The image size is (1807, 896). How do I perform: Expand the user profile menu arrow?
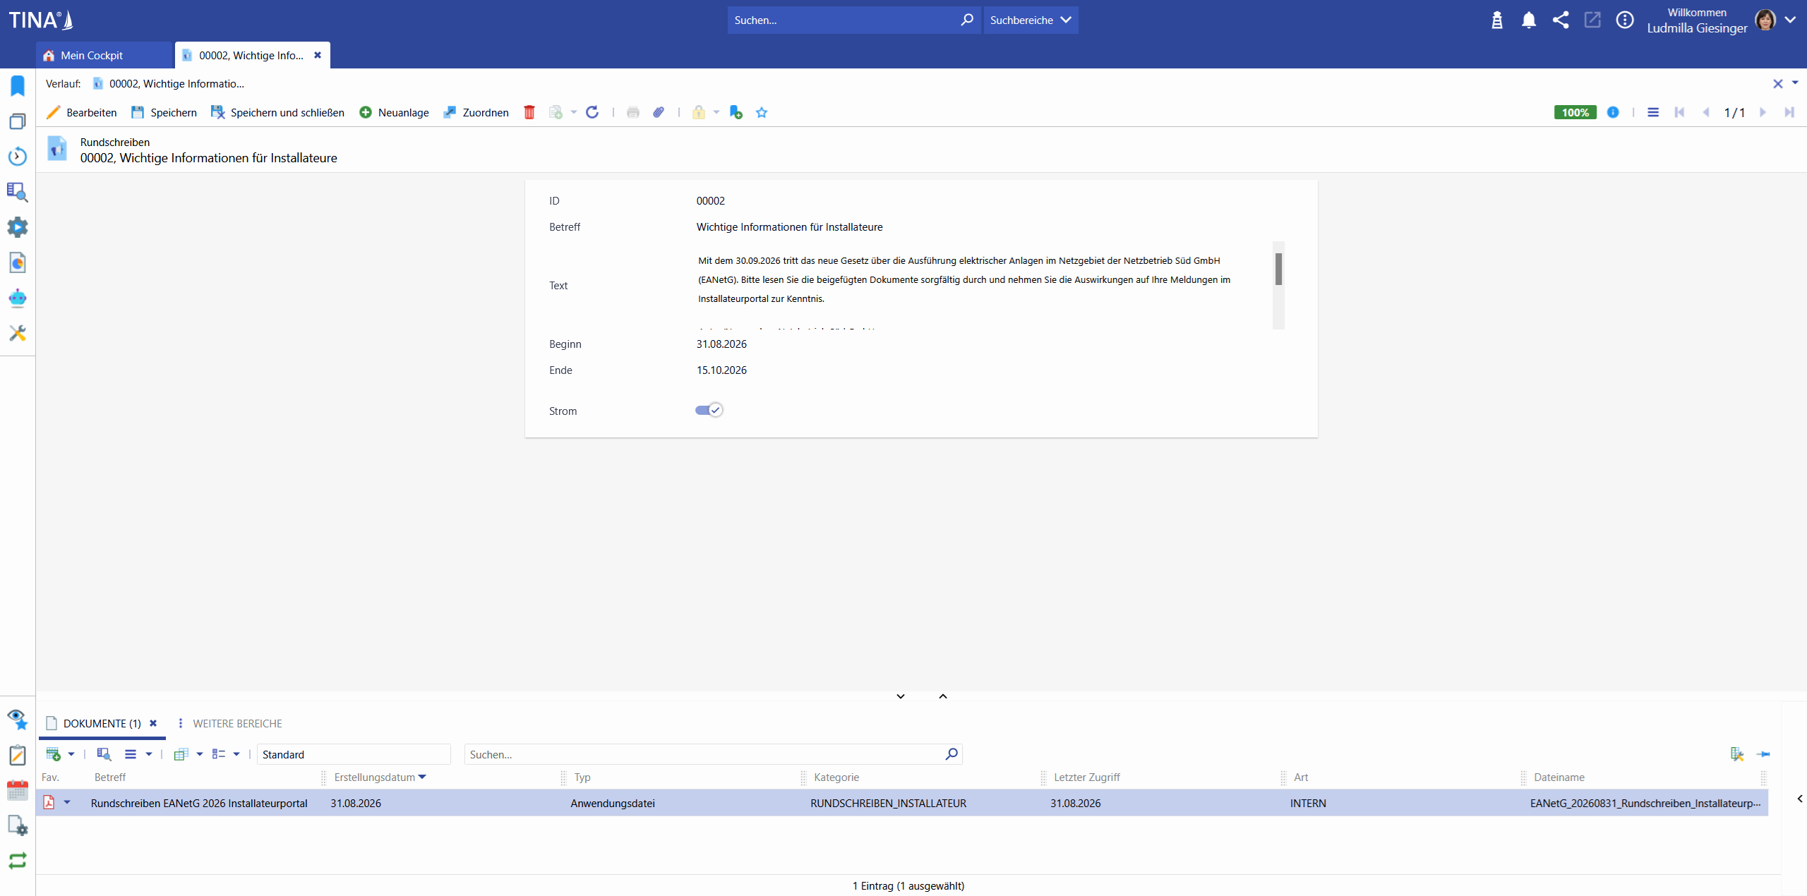coord(1791,20)
